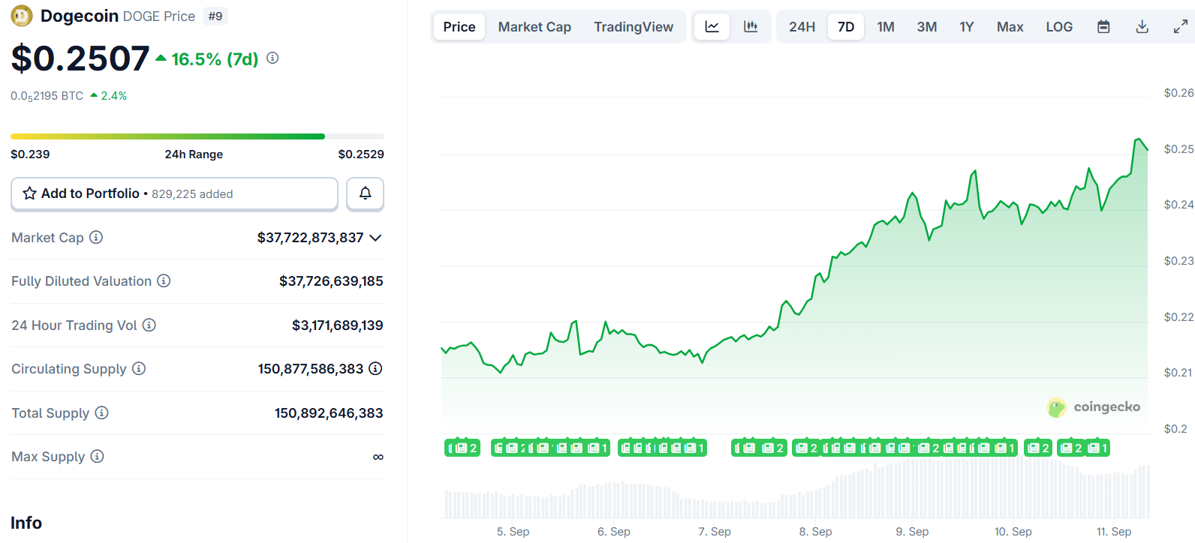Show Fully Diluted Valuation info tooltip
Image resolution: width=1195 pixels, height=543 pixels.
(x=164, y=280)
